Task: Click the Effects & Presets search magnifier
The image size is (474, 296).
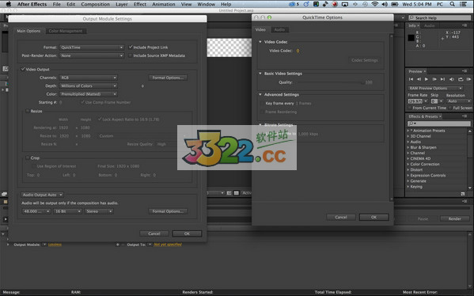Action: tap(411, 123)
